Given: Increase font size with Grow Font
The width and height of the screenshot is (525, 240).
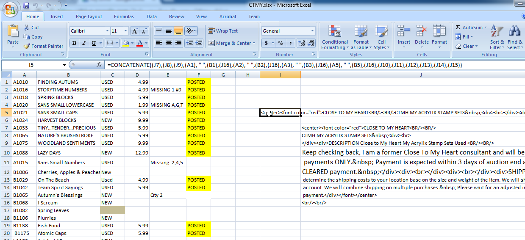Looking at the screenshot, I should (135, 31).
